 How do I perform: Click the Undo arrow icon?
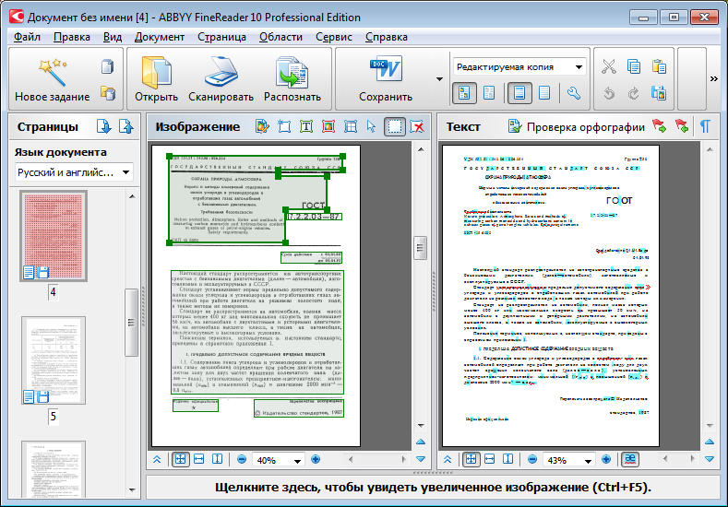click(609, 93)
